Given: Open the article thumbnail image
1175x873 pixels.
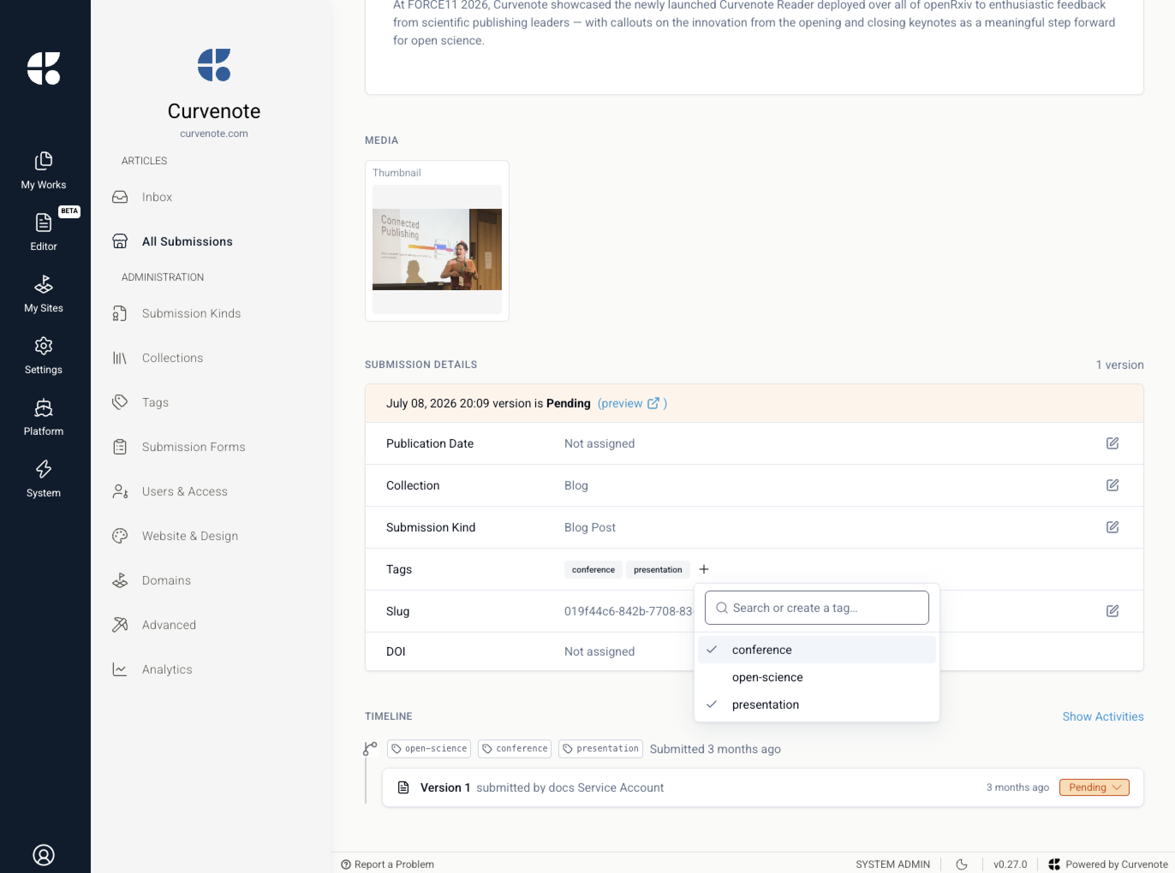Looking at the screenshot, I should (437, 249).
